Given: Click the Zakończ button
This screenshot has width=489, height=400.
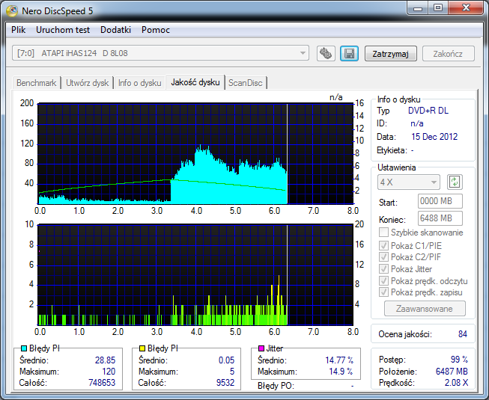Looking at the screenshot, I should pos(448,54).
